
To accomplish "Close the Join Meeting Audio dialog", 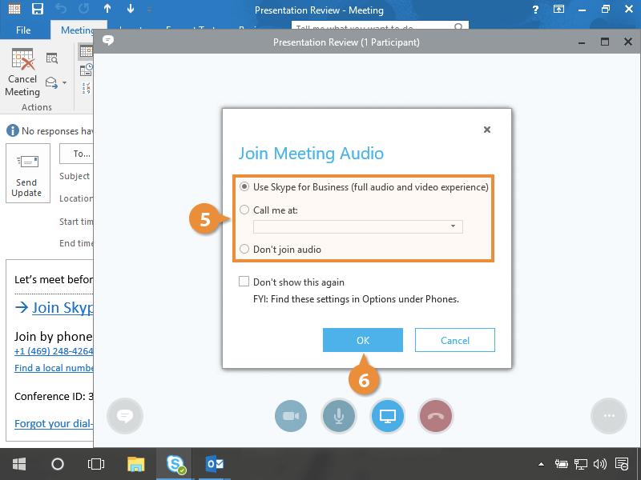I will (487, 130).
